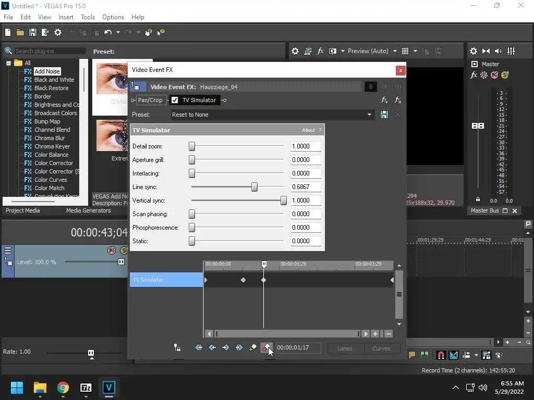Click the Line sync value field 0.6867

point(306,187)
